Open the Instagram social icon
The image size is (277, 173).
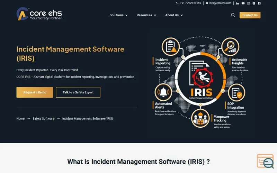(x=248, y=3)
